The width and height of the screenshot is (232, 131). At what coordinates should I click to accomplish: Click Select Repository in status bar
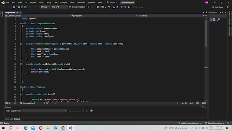click(215, 123)
